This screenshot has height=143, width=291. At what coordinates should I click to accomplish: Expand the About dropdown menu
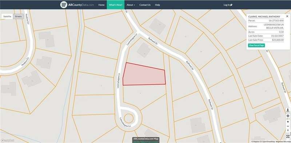[x=131, y=5]
